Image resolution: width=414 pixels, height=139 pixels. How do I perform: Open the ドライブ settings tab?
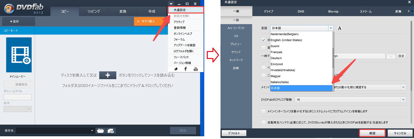(269, 11)
